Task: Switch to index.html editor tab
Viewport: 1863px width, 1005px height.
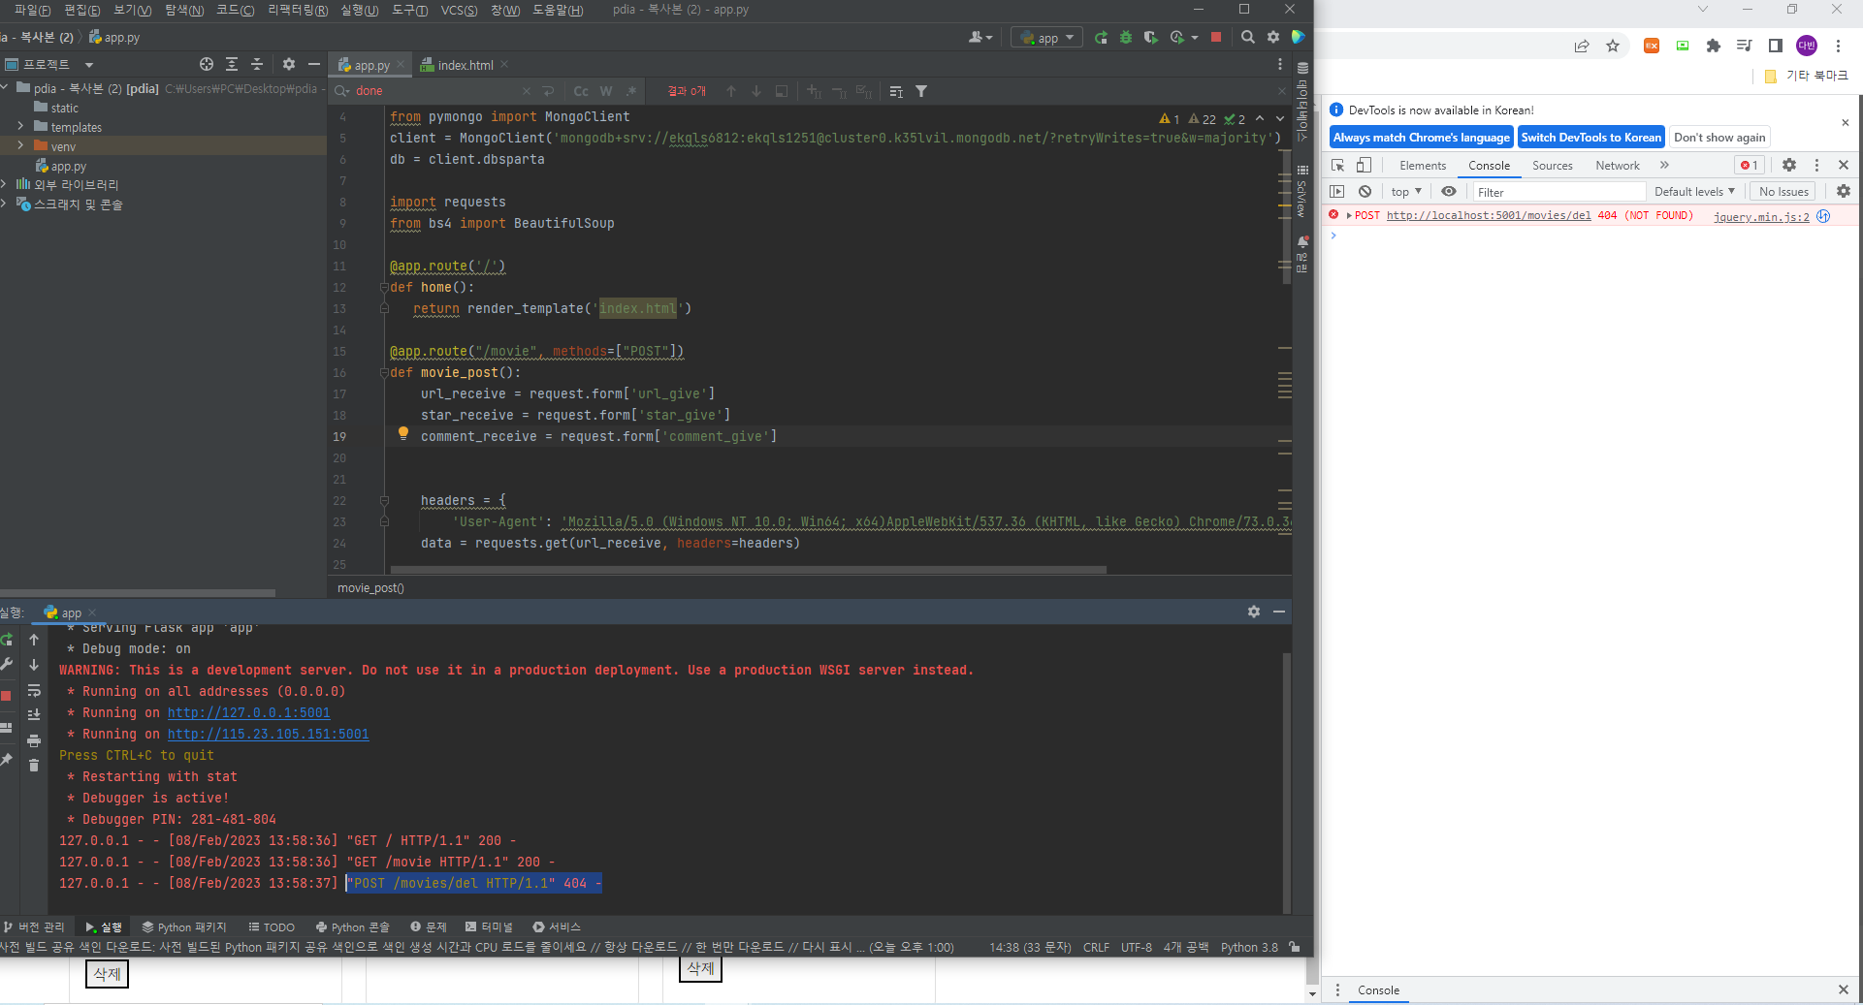Action: click(x=466, y=65)
